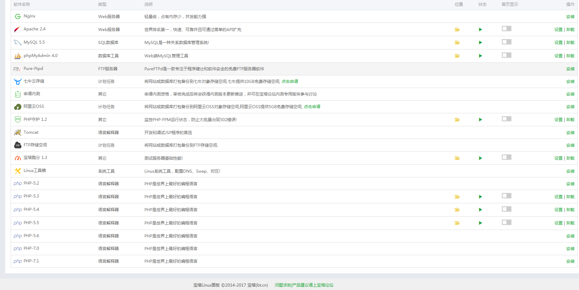Click the phpMyAdmin sailboat logo icon

pos(17,56)
